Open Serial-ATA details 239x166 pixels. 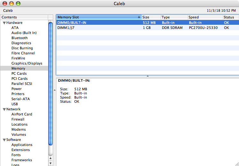click(x=21, y=99)
